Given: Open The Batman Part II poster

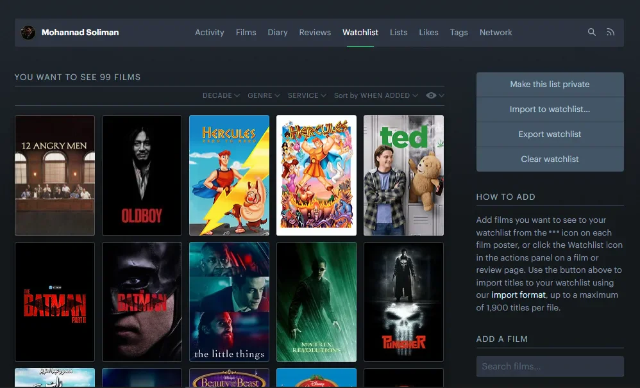Looking at the screenshot, I should coord(55,302).
